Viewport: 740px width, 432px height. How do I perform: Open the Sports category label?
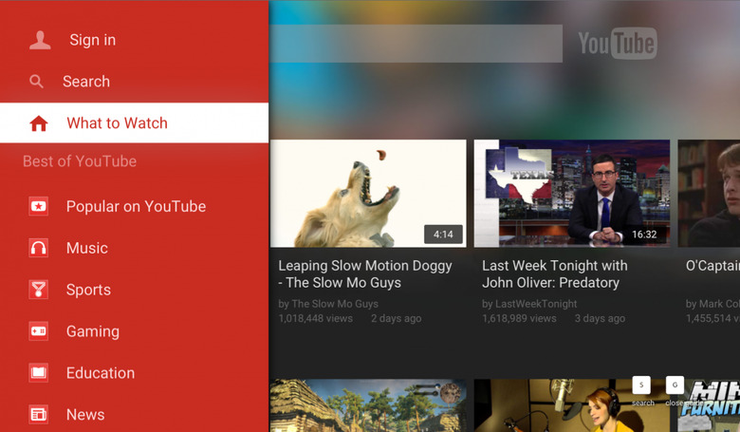(88, 290)
